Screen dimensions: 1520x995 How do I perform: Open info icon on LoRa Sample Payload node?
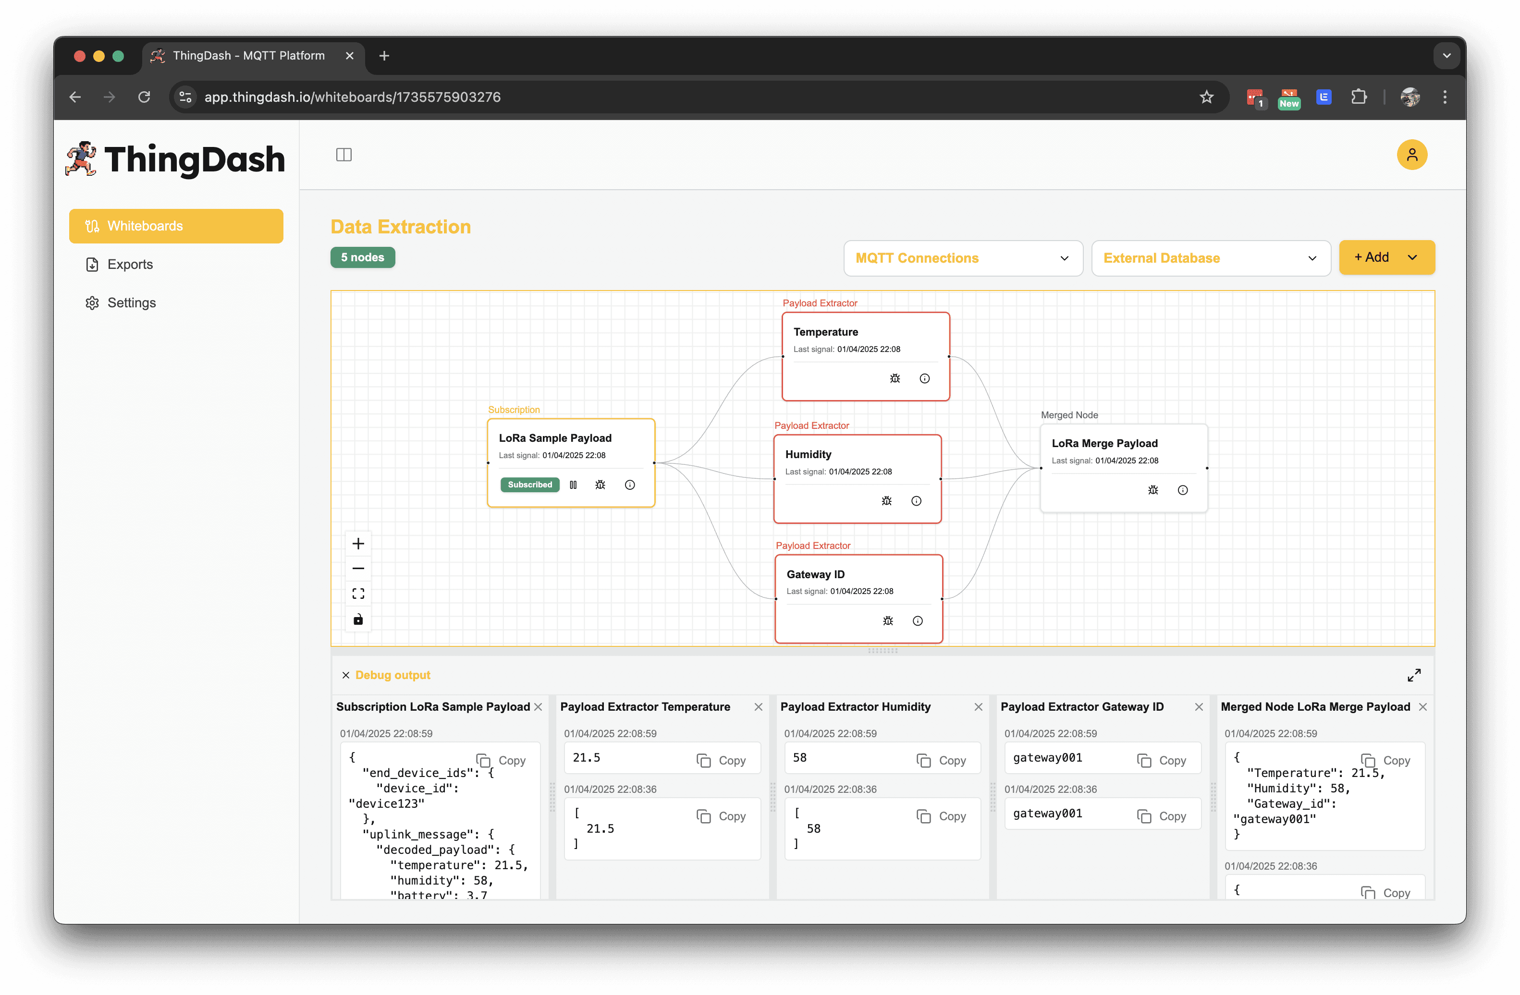click(x=629, y=485)
